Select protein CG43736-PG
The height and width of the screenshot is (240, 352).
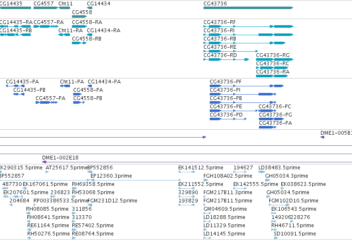pos(271,119)
